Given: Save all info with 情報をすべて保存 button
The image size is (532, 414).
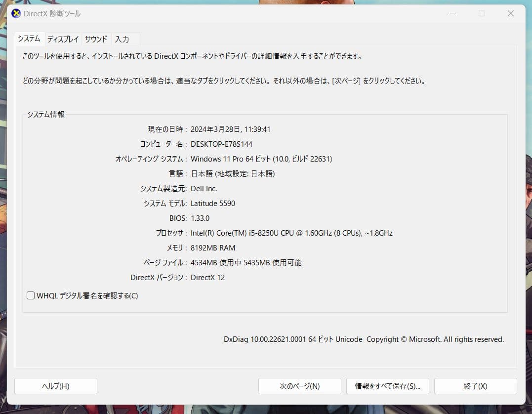Looking at the screenshot, I should (388, 386).
